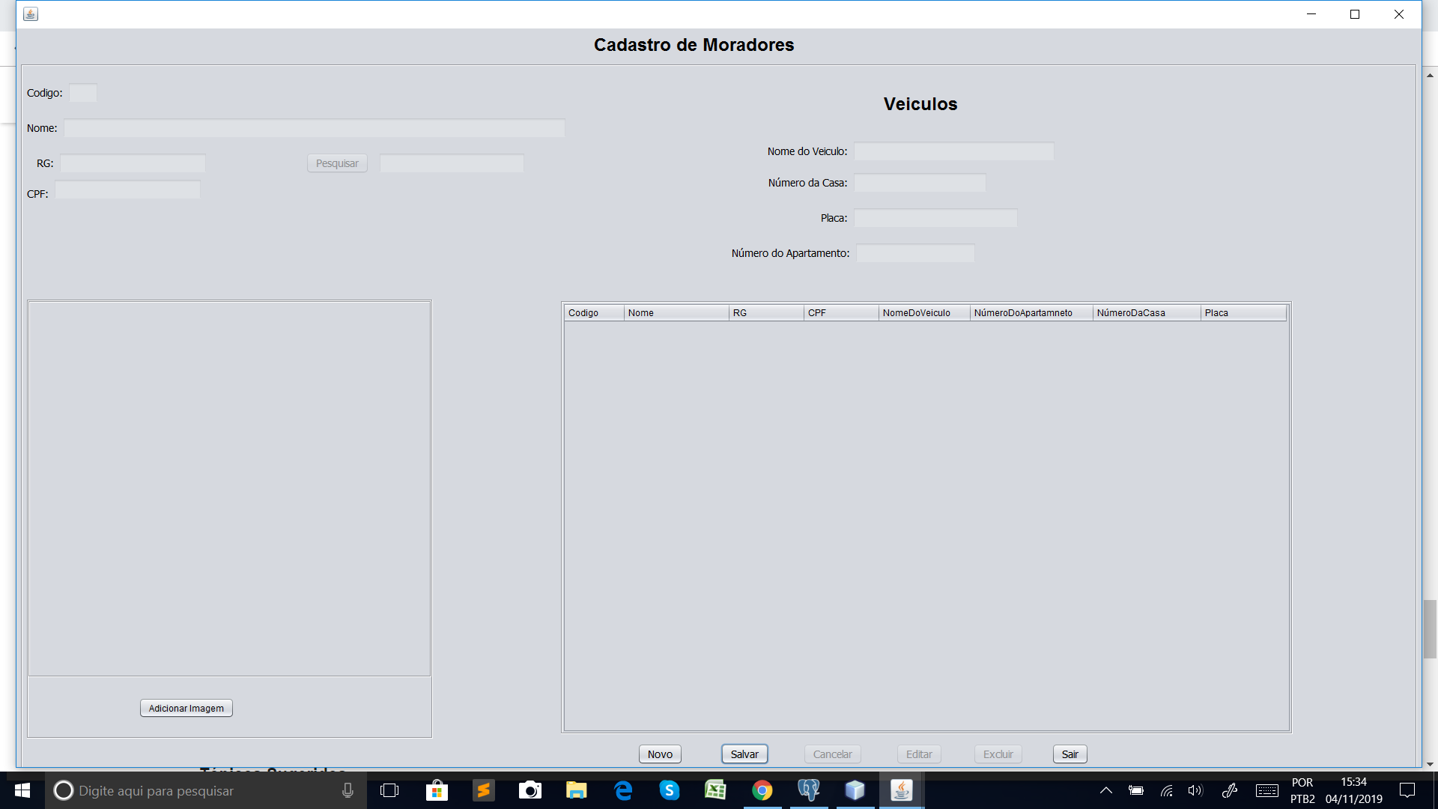Show hidden system tray icons
This screenshot has width=1438, height=809.
tap(1105, 790)
